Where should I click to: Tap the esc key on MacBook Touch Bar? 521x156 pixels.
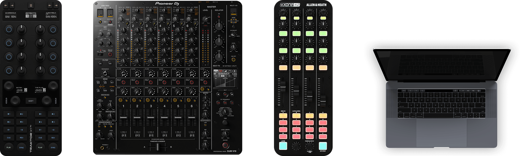click(404, 91)
